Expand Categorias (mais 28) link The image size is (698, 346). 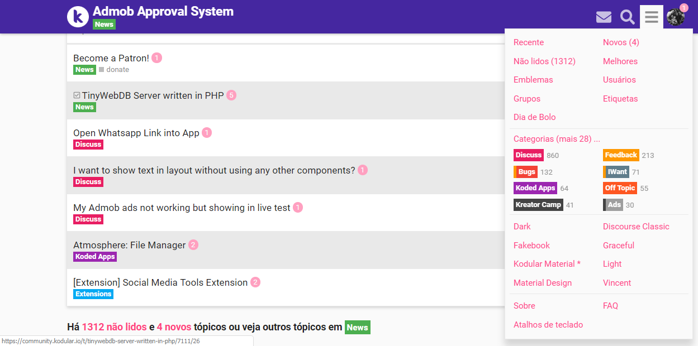[557, 139]
